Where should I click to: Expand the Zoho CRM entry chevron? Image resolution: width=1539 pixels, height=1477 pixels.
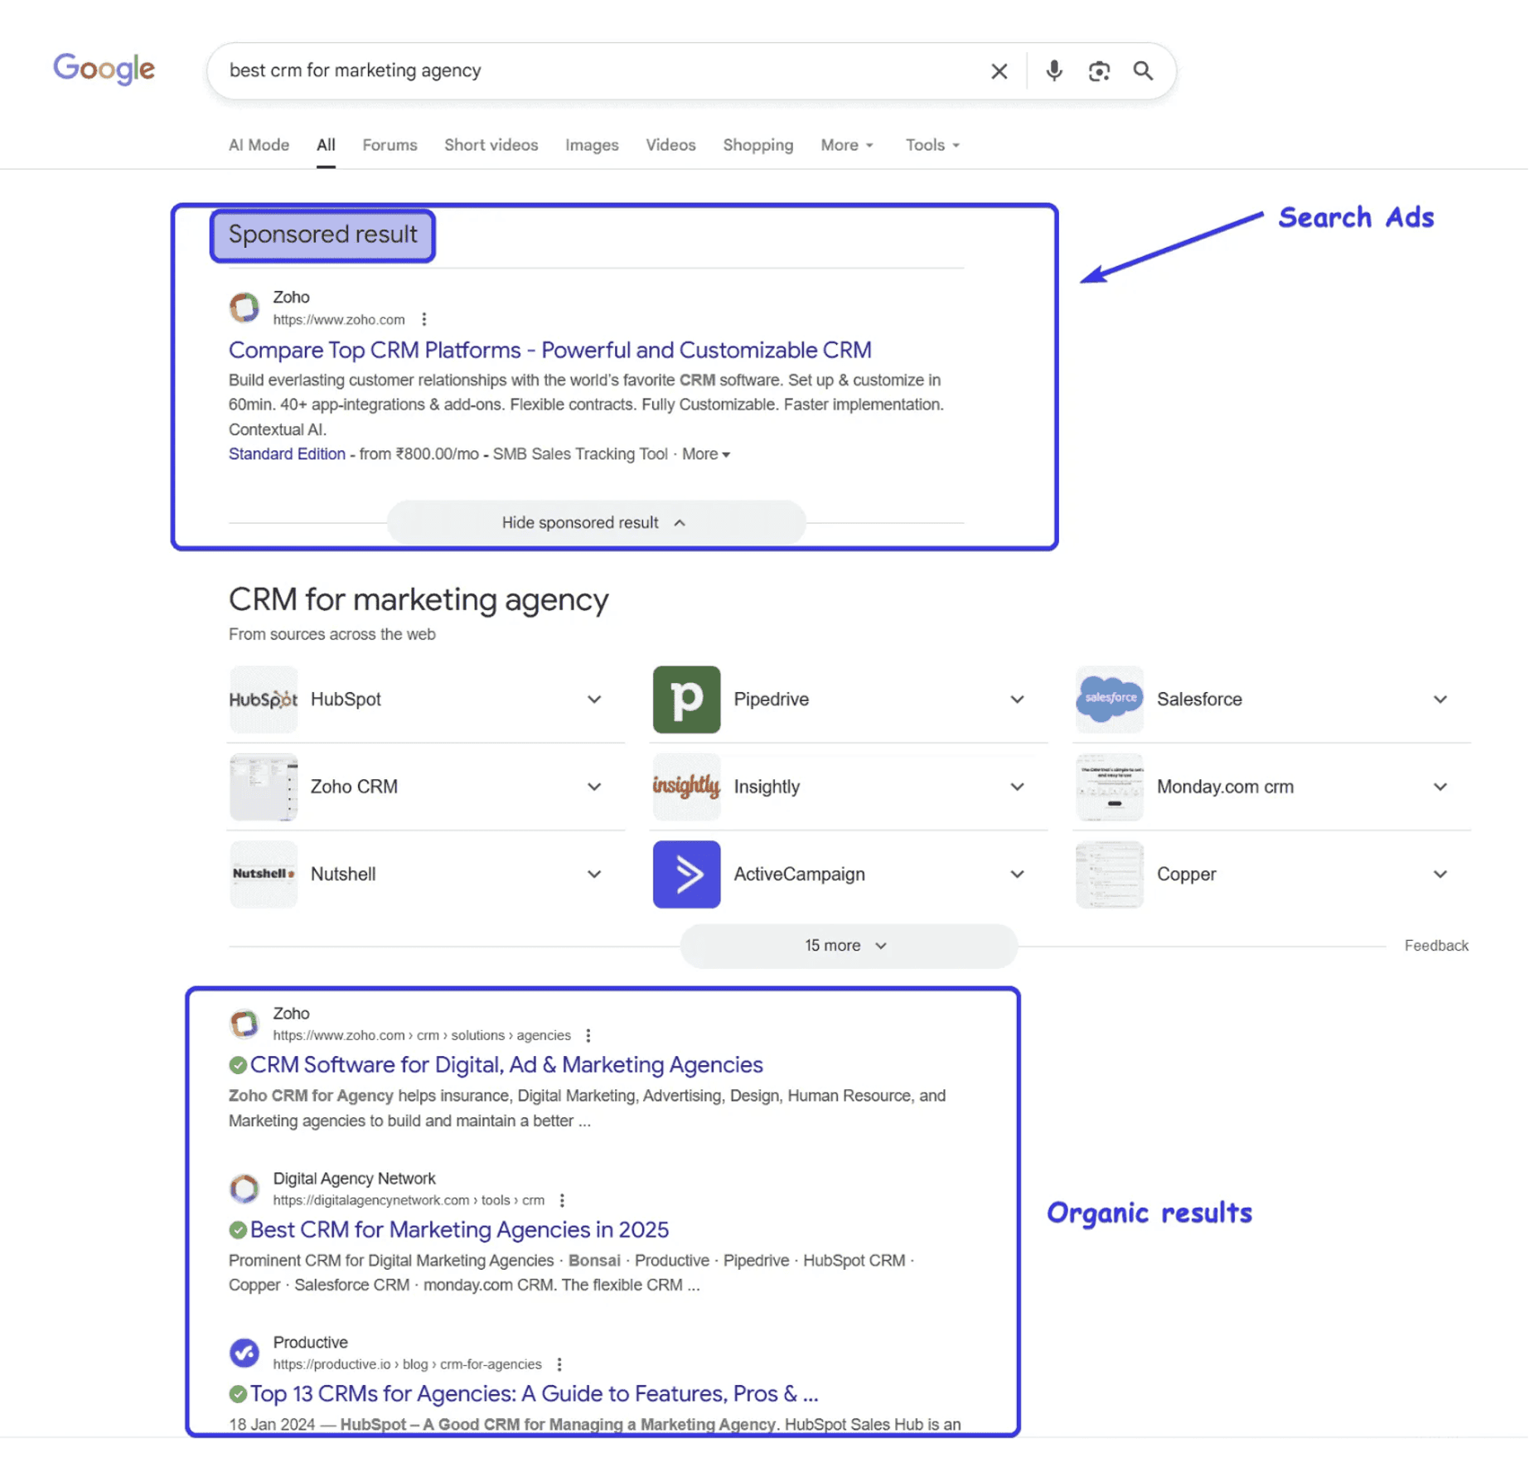(594, 787)
